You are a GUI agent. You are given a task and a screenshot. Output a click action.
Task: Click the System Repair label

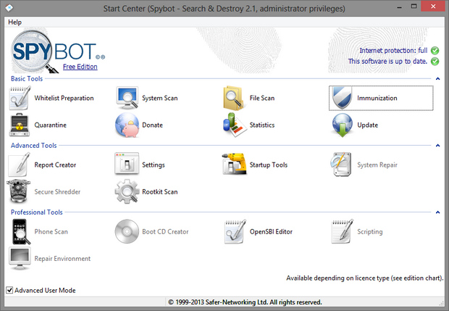pos(377,165)
